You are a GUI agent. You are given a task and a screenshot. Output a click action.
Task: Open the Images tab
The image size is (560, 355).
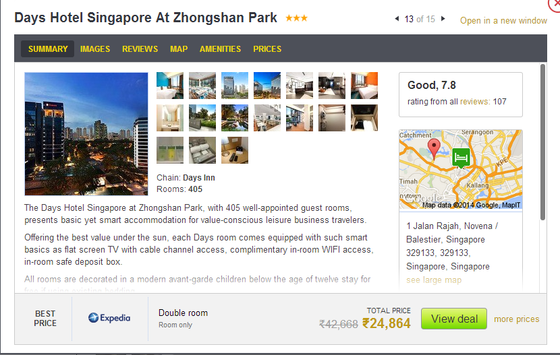click(x=95, y=49)
